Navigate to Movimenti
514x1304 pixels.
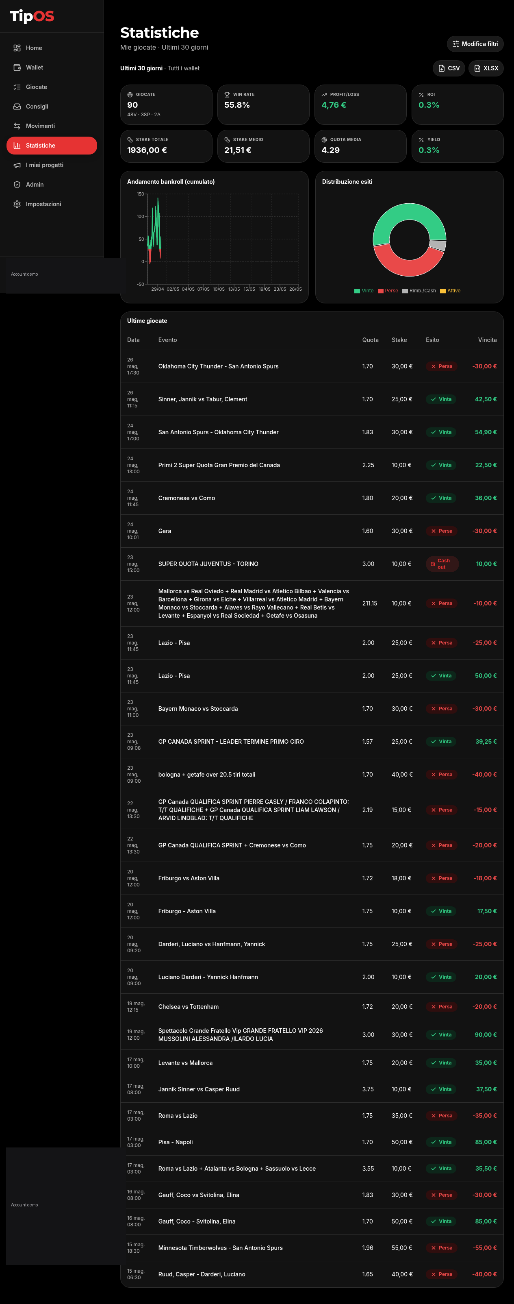tap(52, 126)
